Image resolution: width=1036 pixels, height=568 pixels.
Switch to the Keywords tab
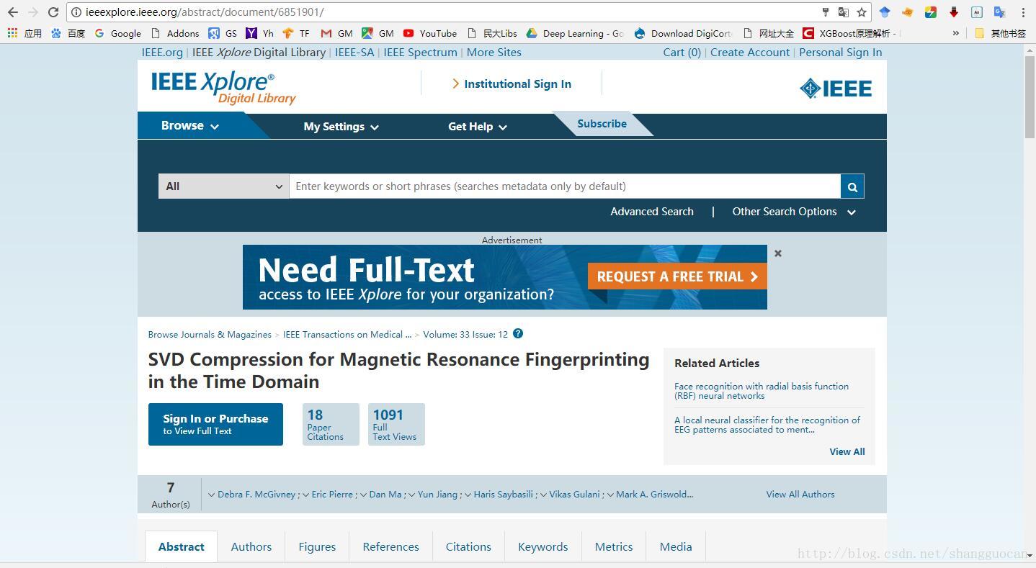click(543, 546)
